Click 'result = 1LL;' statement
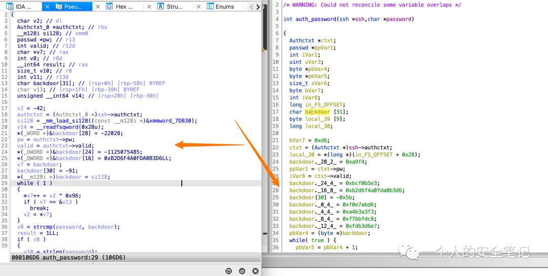The height and width of the screenshot is (276, 548). coord(38,233)
